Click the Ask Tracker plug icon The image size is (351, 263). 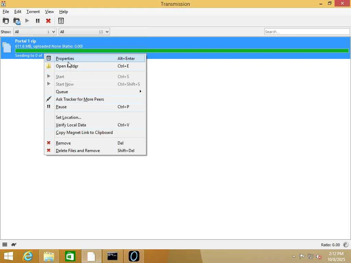coord(49,99)
